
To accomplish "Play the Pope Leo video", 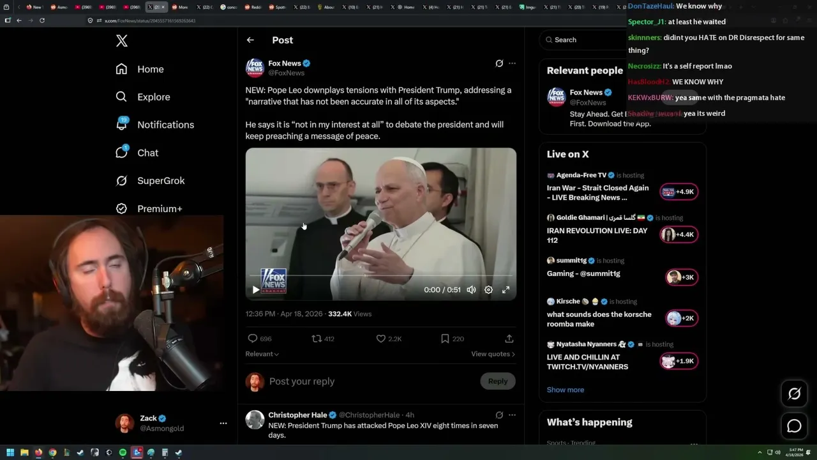I will (256, 289).
